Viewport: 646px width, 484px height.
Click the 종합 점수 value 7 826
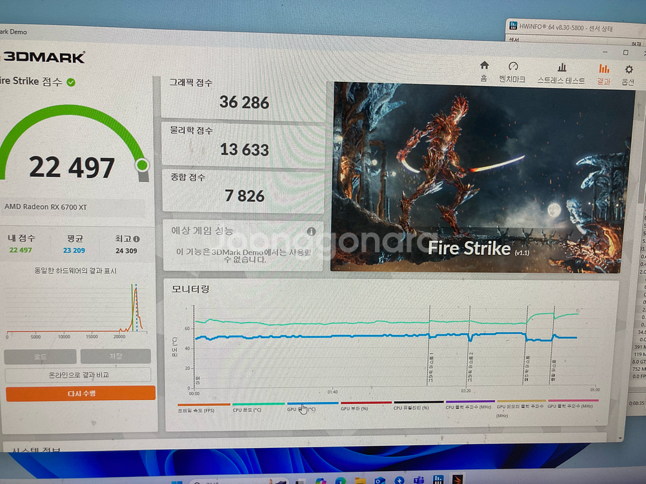click(245, 196)
